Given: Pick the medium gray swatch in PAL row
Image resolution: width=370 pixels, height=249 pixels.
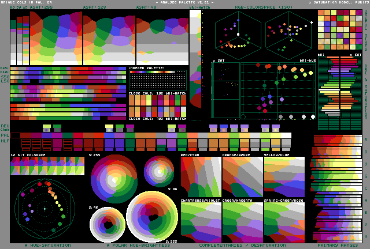Looking at the screenshot, I should pos(161,135).
